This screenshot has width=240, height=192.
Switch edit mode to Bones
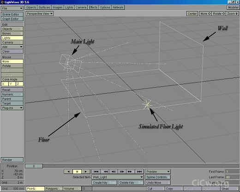[x=12, y=33]
